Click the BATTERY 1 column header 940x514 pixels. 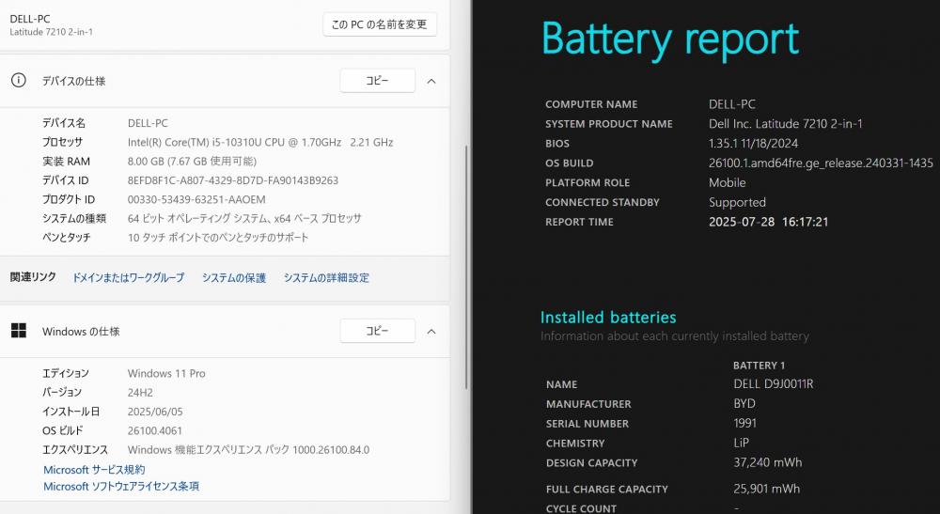pos(759,366)
